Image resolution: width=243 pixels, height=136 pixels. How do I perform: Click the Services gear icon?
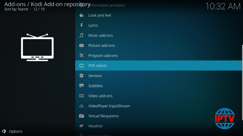[82, 76]
